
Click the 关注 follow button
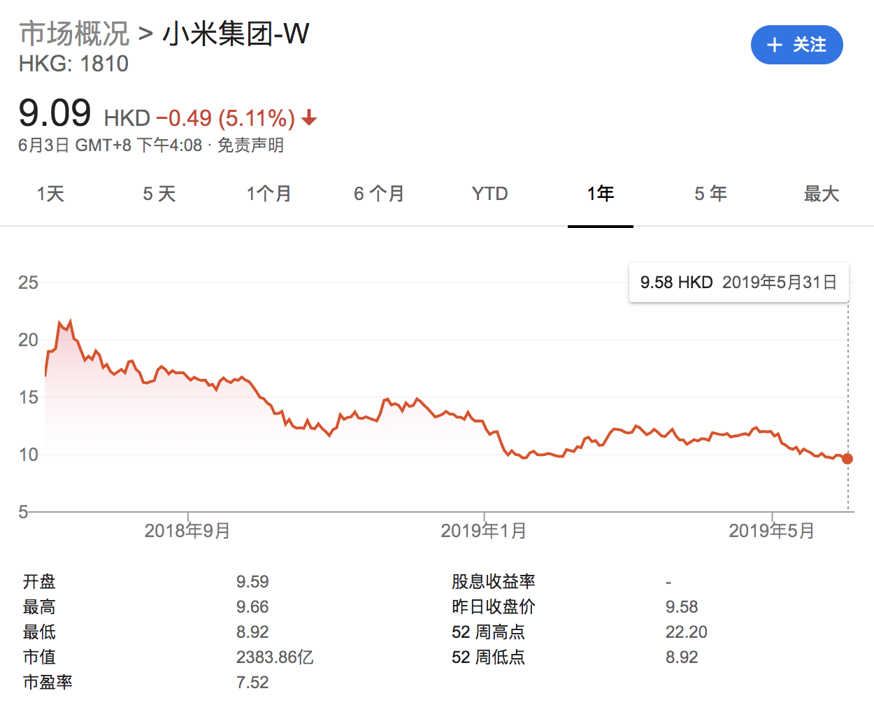coord(796,45)
